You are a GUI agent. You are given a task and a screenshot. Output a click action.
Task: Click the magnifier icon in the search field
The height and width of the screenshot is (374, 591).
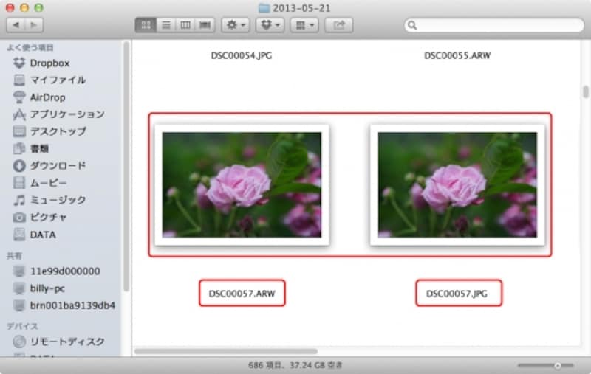click(412, 25)
